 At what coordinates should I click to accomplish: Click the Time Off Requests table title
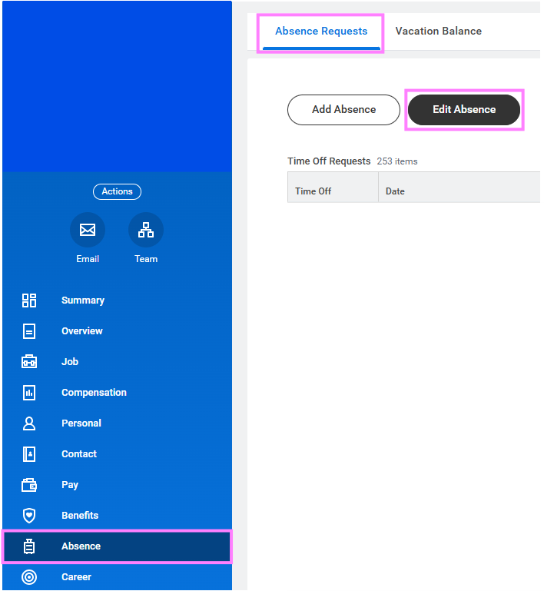point(329,161)
